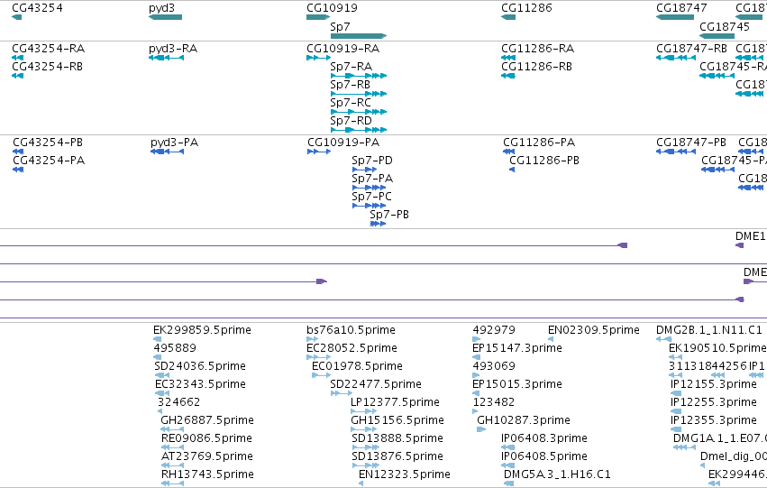The height and width of the screenshot is (488, 767).
Task: Click the CG18745 gene label
Action: [x=725, y=26]
